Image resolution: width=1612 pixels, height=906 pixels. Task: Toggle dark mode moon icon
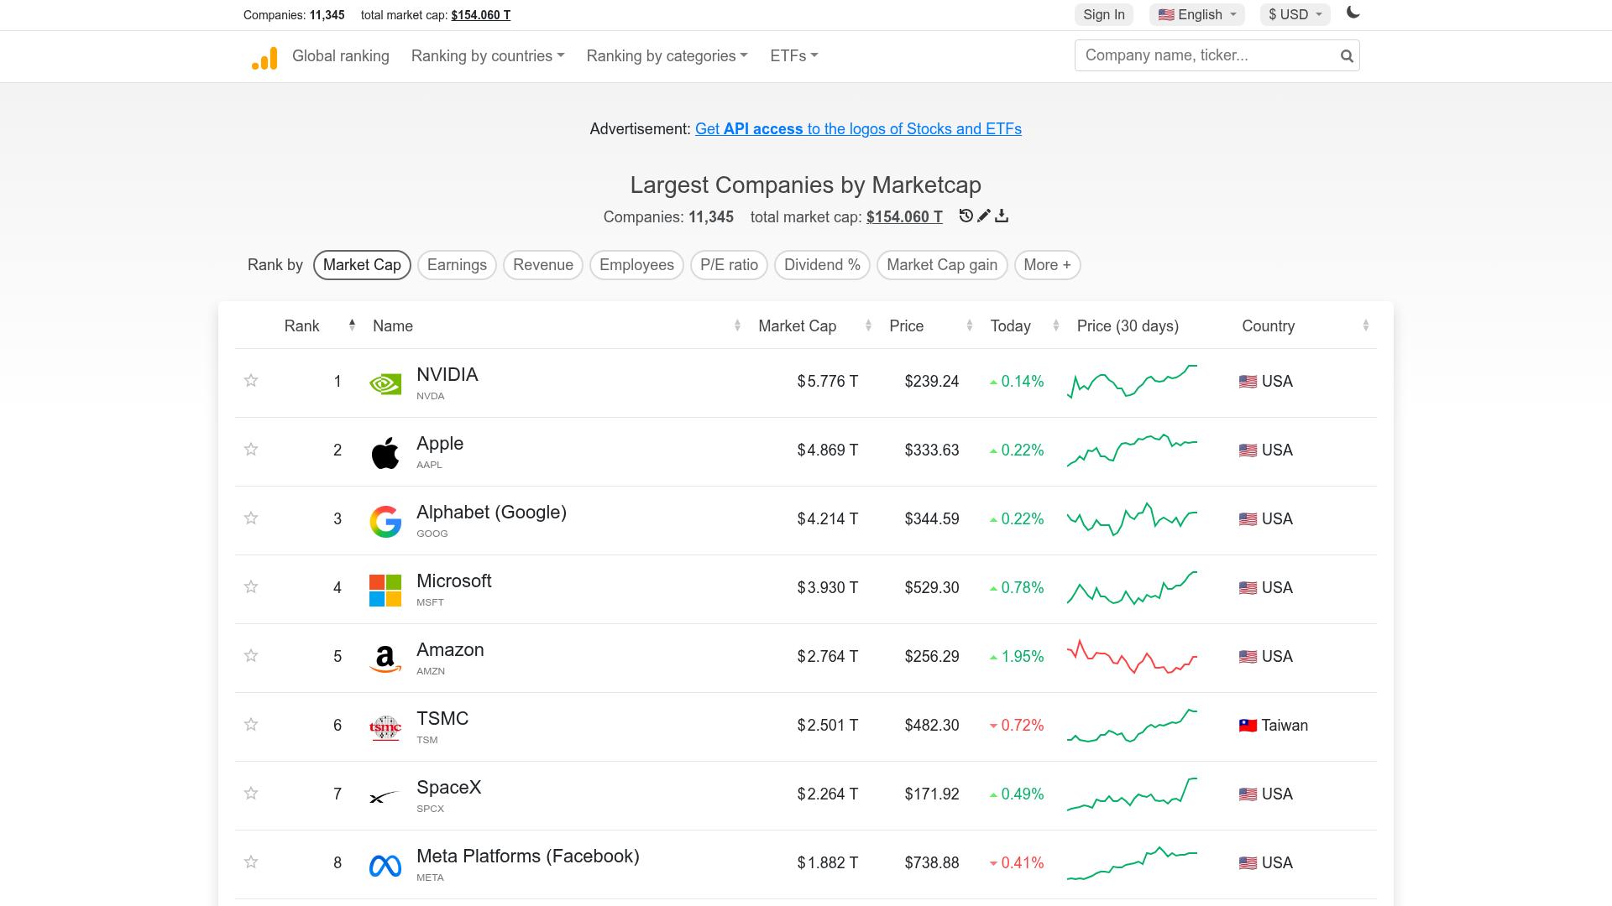pyautogui.click(x=1353, y=13)
